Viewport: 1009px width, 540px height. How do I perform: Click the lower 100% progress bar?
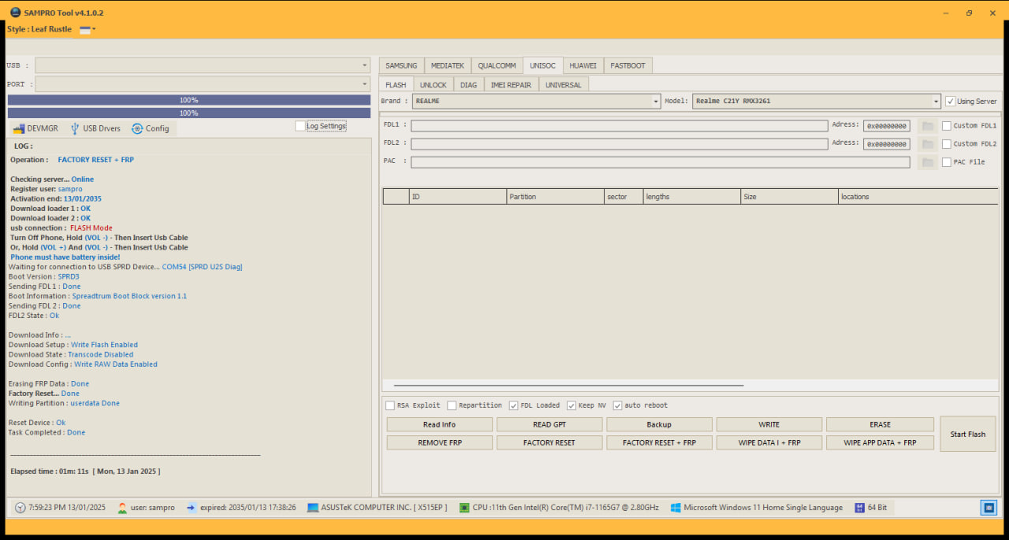(x=189, y=113)
